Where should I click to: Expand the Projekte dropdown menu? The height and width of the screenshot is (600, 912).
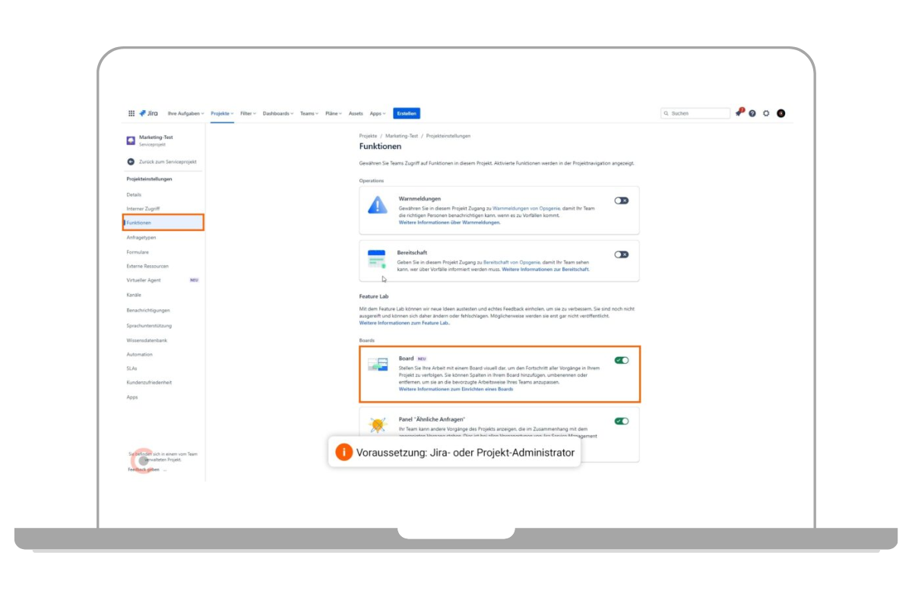click(222, 113)
